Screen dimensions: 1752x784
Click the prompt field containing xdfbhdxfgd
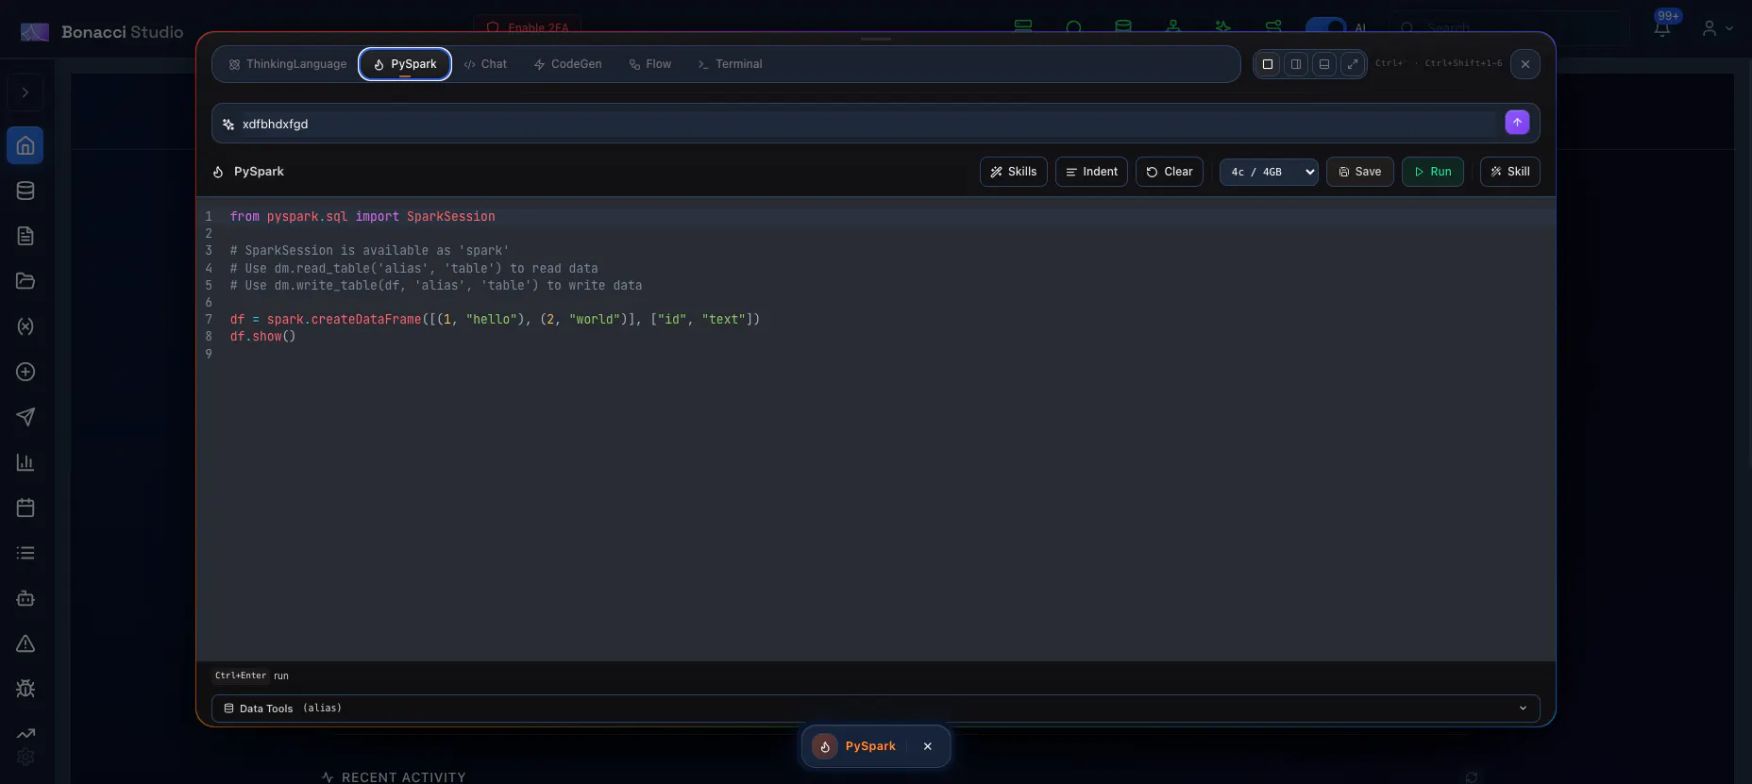pyautogui.click(x=867, y=124)
